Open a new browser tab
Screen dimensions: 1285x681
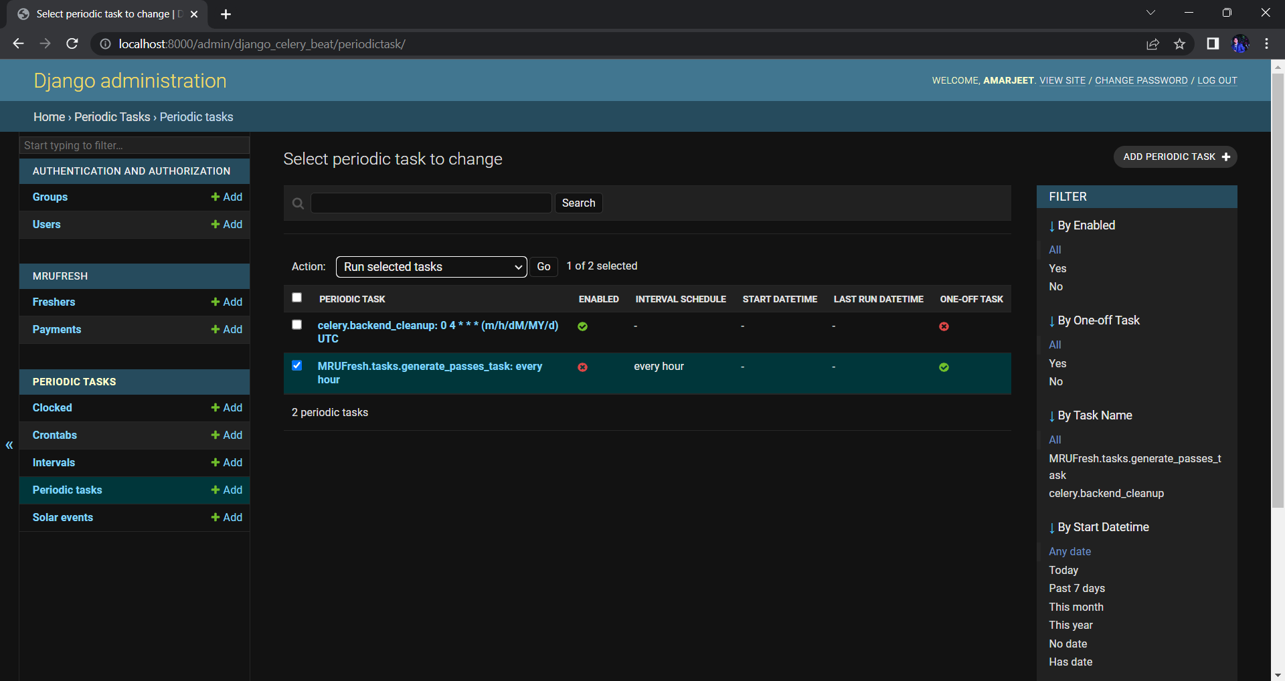pos(226,14)
